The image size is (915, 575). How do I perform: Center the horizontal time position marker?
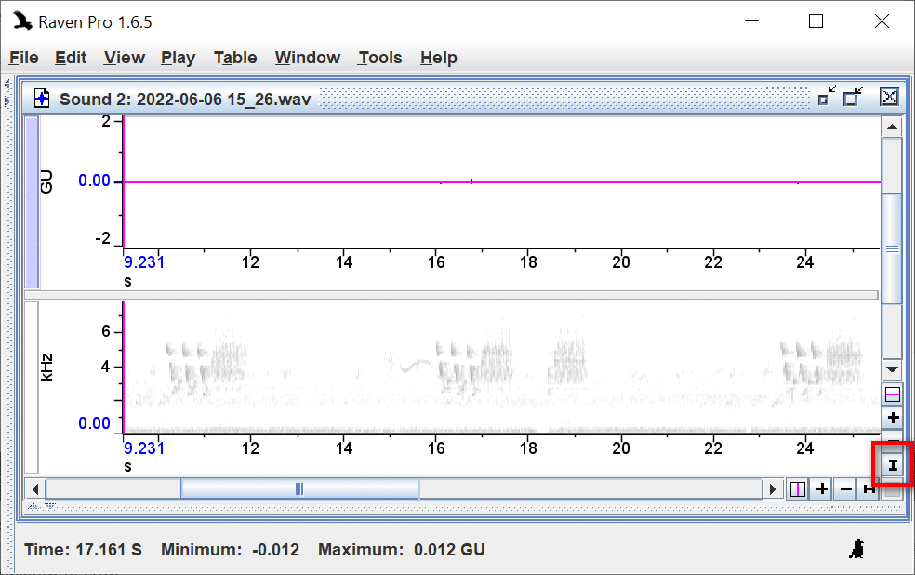click(798, 488)
